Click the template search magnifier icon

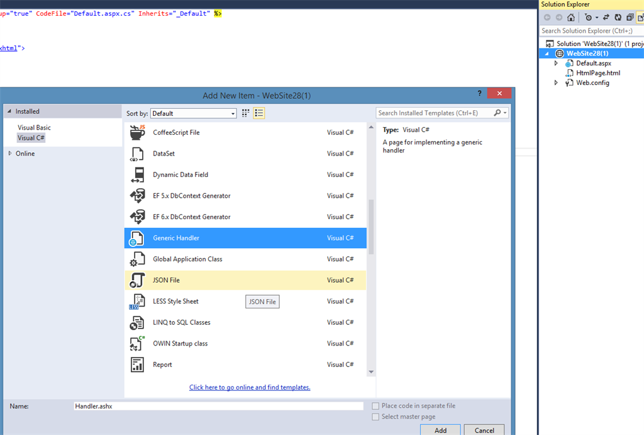(x=497, y=113)
